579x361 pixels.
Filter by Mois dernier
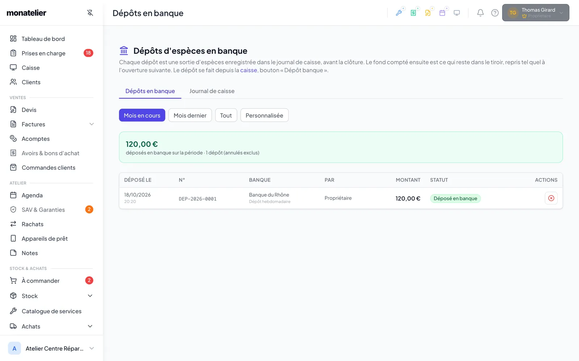190,116
